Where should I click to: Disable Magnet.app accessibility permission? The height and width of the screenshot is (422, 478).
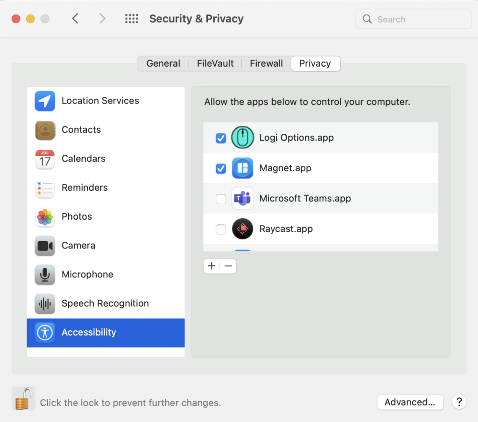220,168
